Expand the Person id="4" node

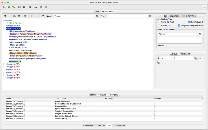pyautogui.click(x=4, y=67)
